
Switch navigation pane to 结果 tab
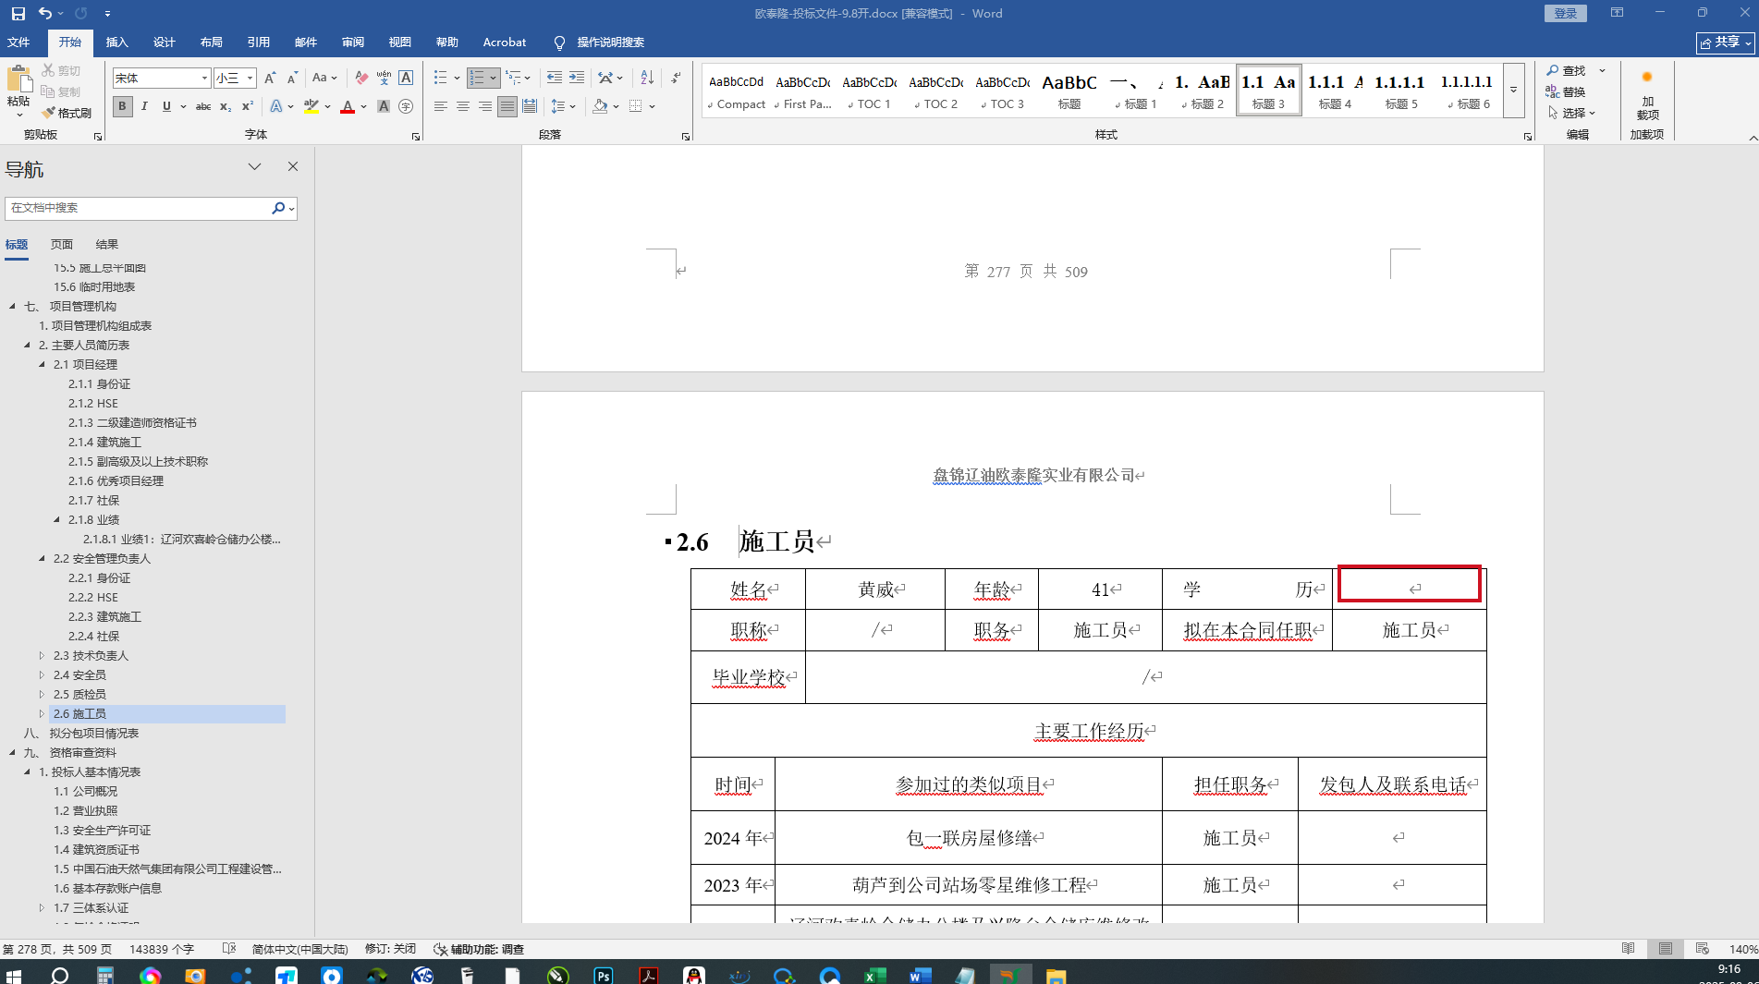(x=107, y=245)
